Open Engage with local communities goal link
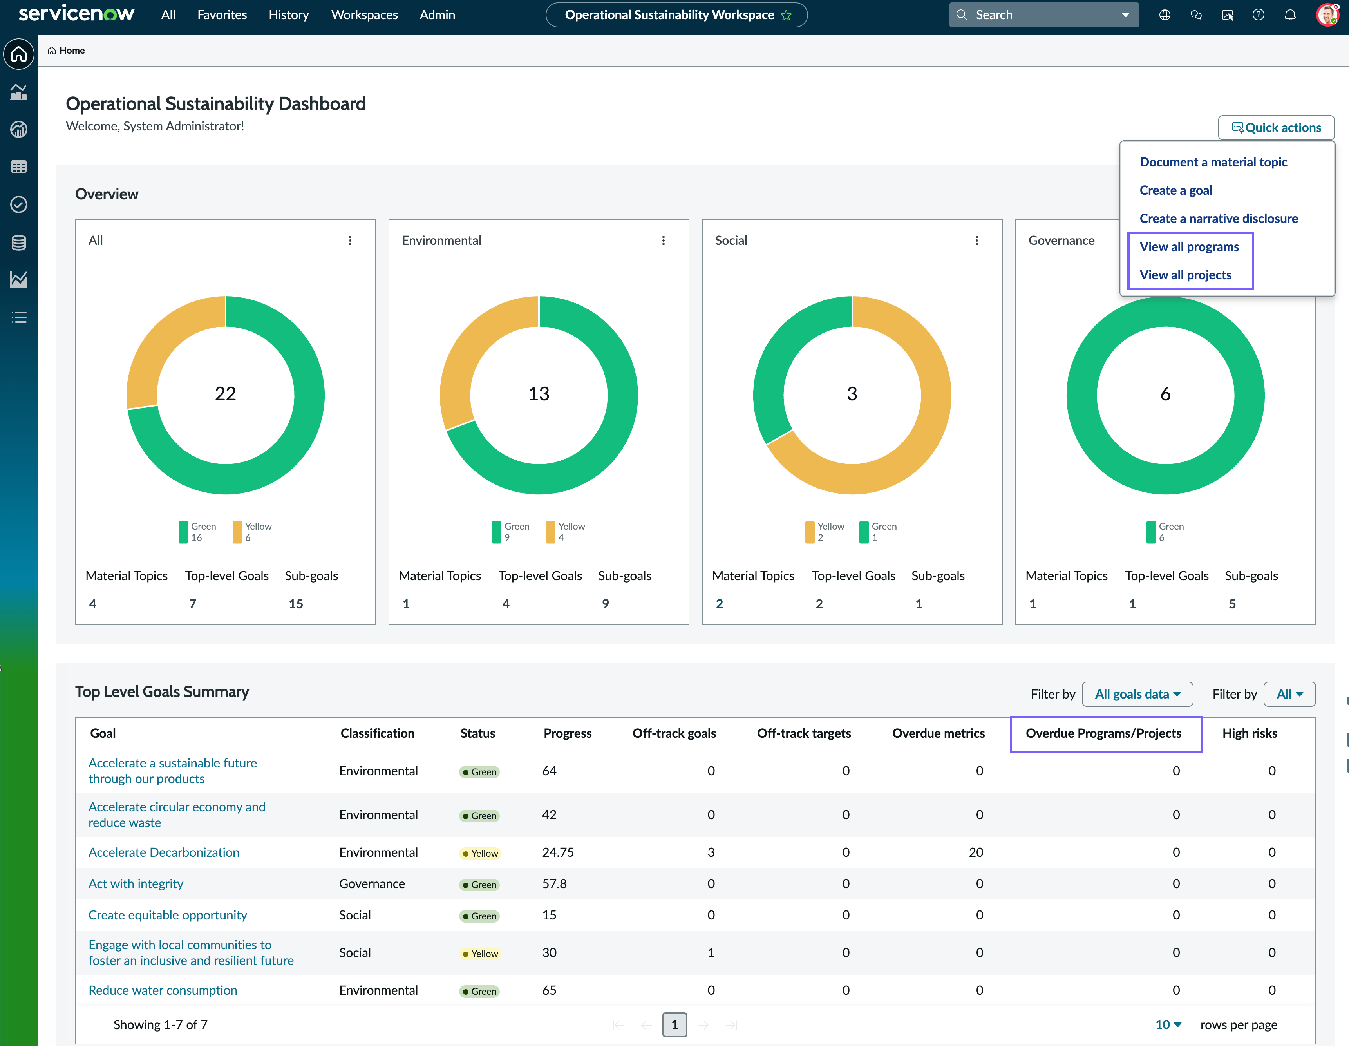This screenshot has width=1349, height=1046. tap(191, 952)
